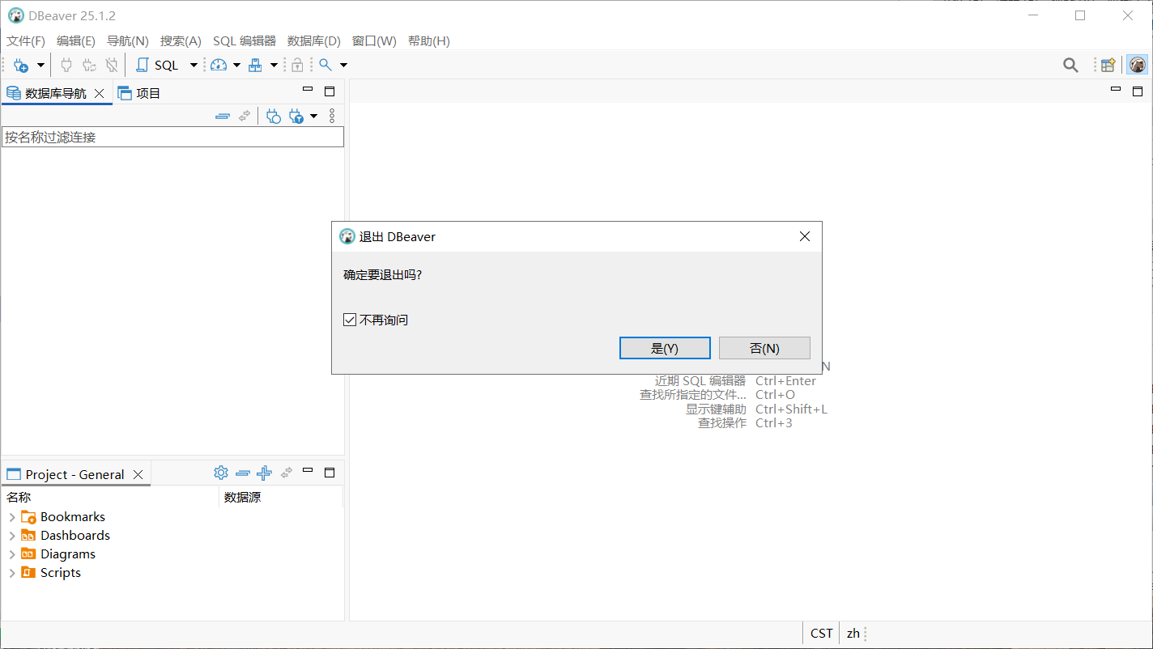Screen dimensions: 1153x649
Task: Click the project panel settings gear icon
Action: tap(221, 473)
